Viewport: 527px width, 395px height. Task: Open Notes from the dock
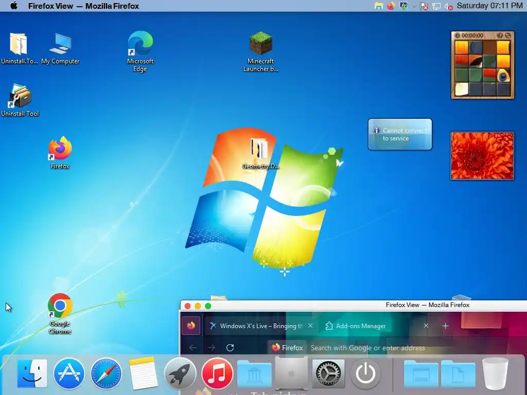pyautogui.click(x=143, y=373)
